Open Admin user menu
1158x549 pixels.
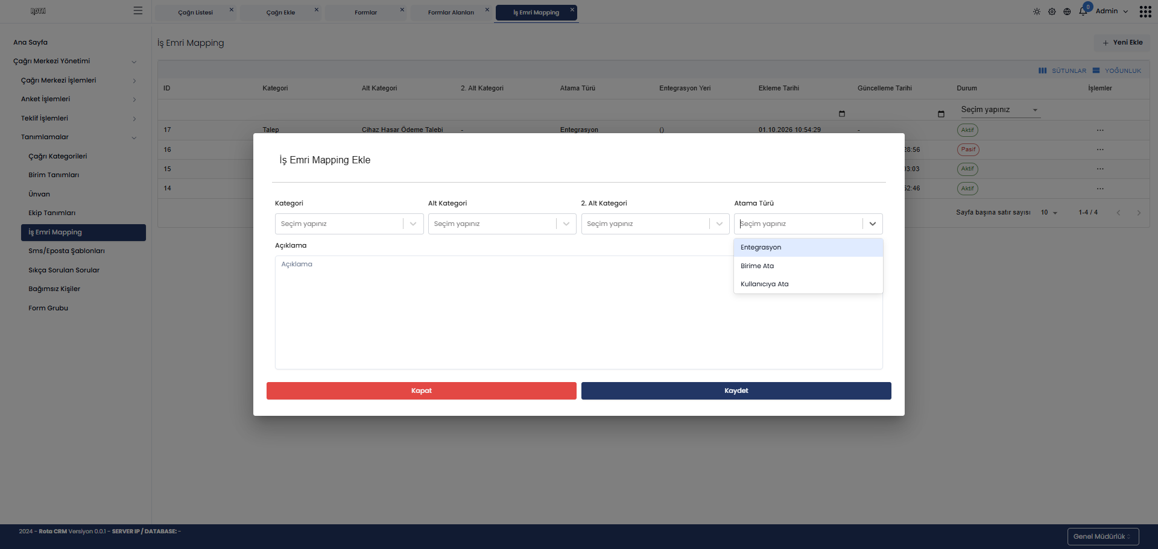pyautogui.click(x=1112, y=11)
